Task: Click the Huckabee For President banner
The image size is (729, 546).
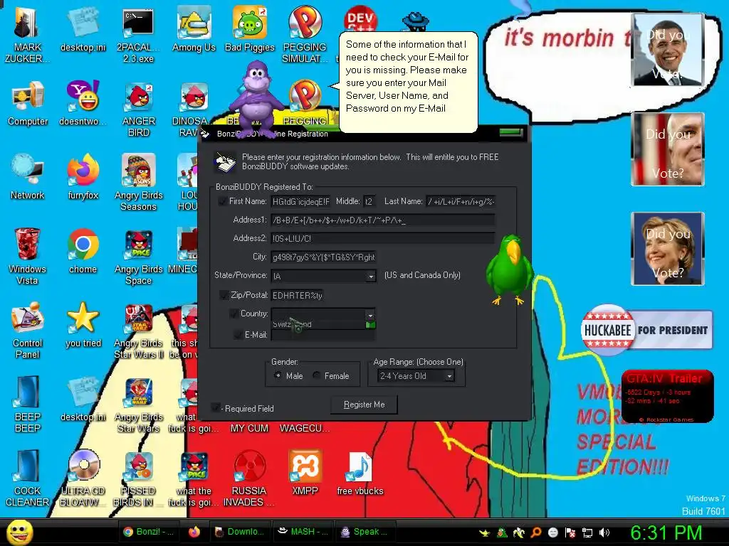Action: click(x=646, y=330)
